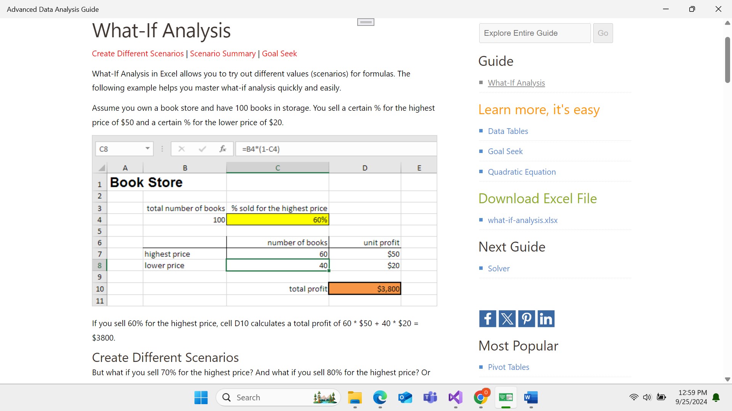Share on LinkedIn icon
The image size is (732, 411).
coord(546,319)
